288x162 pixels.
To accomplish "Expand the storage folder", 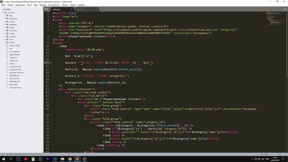I will point(5,36).
